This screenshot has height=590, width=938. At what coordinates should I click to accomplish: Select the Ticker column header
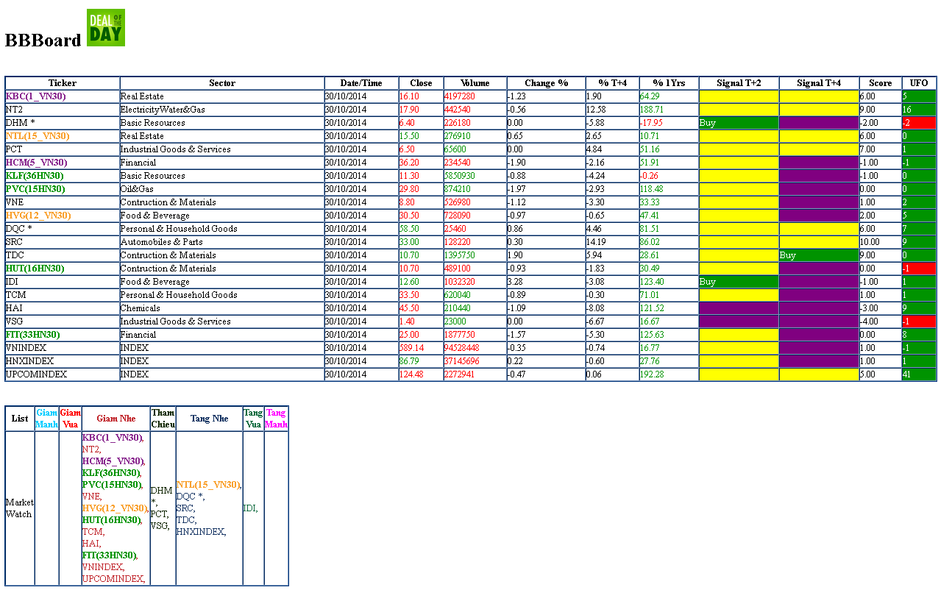pyautogui.click(x=63, y=83)
